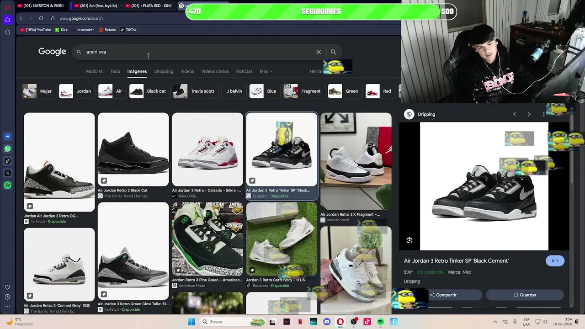Image resolution: width=585 pixels, height=329 pixels.
Task: Focus the Google search input field
Action: [x=199, y=52]
